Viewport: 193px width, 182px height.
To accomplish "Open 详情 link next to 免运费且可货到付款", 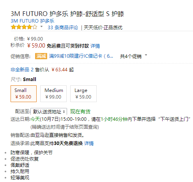I will [x=95, y=46].
